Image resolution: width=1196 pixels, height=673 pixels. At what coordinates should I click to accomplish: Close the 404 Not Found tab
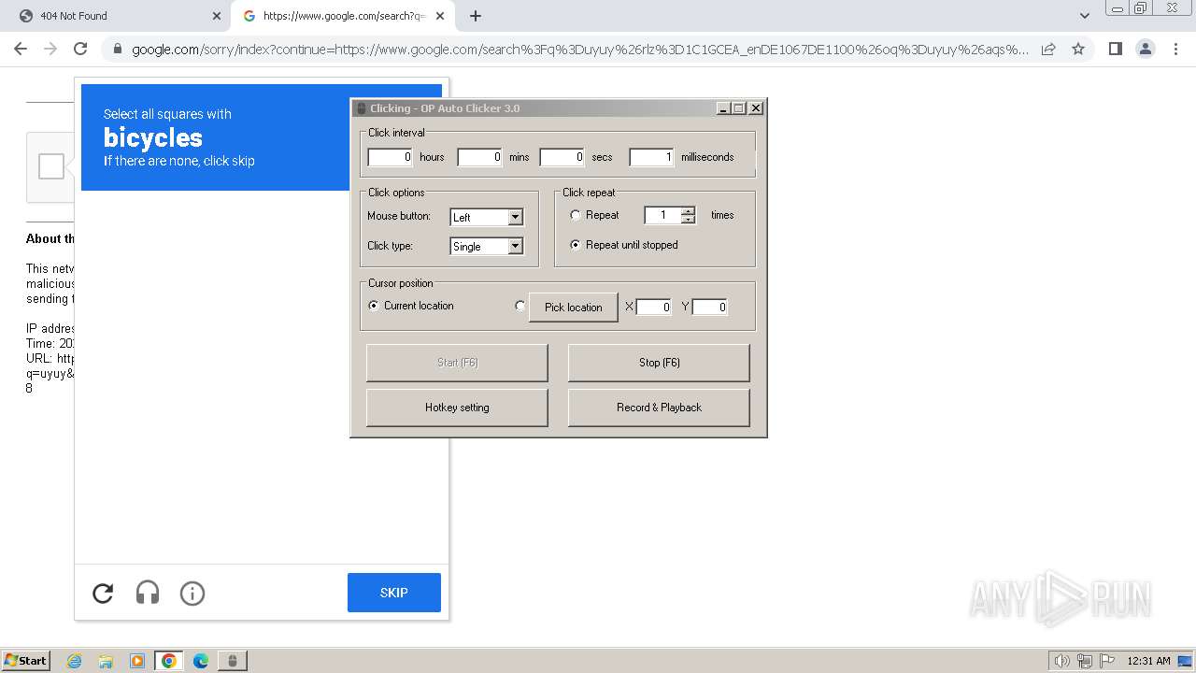click(216, 16)
